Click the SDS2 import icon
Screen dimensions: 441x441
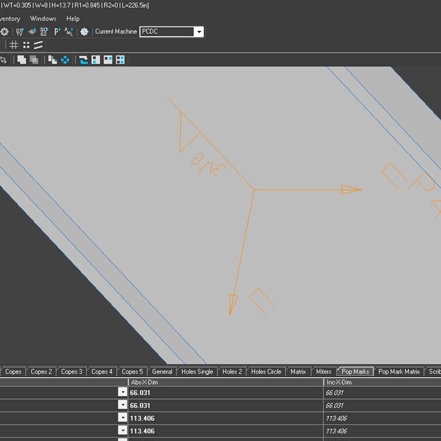click(44, 31)
